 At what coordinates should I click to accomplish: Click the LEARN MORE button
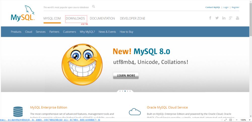coord(126,76)
